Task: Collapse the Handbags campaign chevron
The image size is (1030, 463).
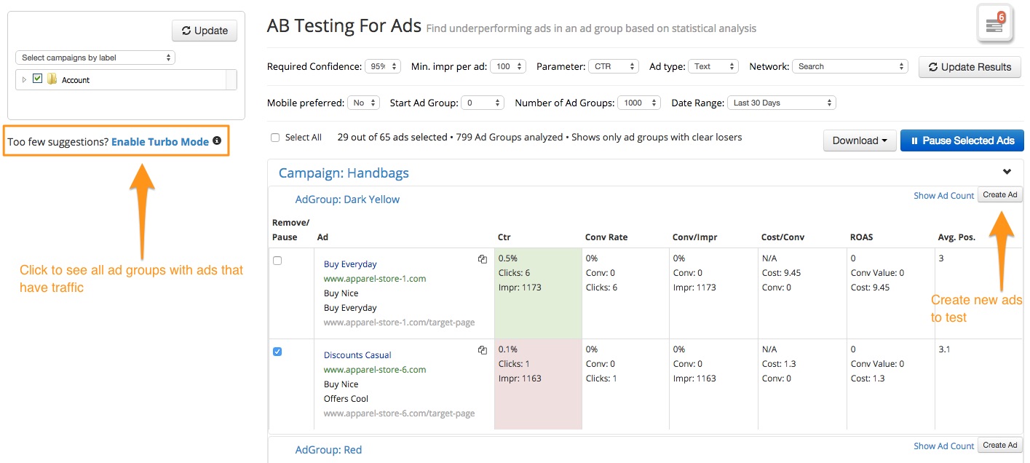Action: pos(1007,172)
